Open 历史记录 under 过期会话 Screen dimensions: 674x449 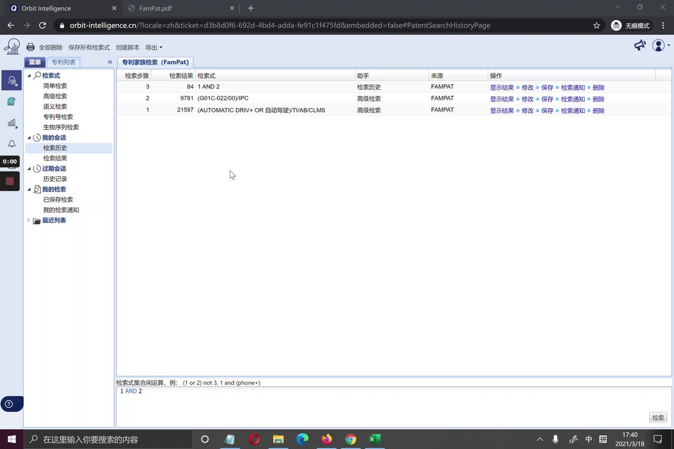pos(55,179)
